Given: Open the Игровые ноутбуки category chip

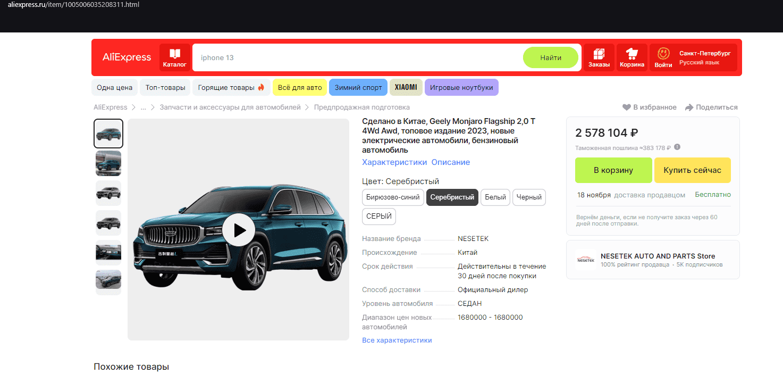Looking at the screenshot, I should tap(461, 88).
